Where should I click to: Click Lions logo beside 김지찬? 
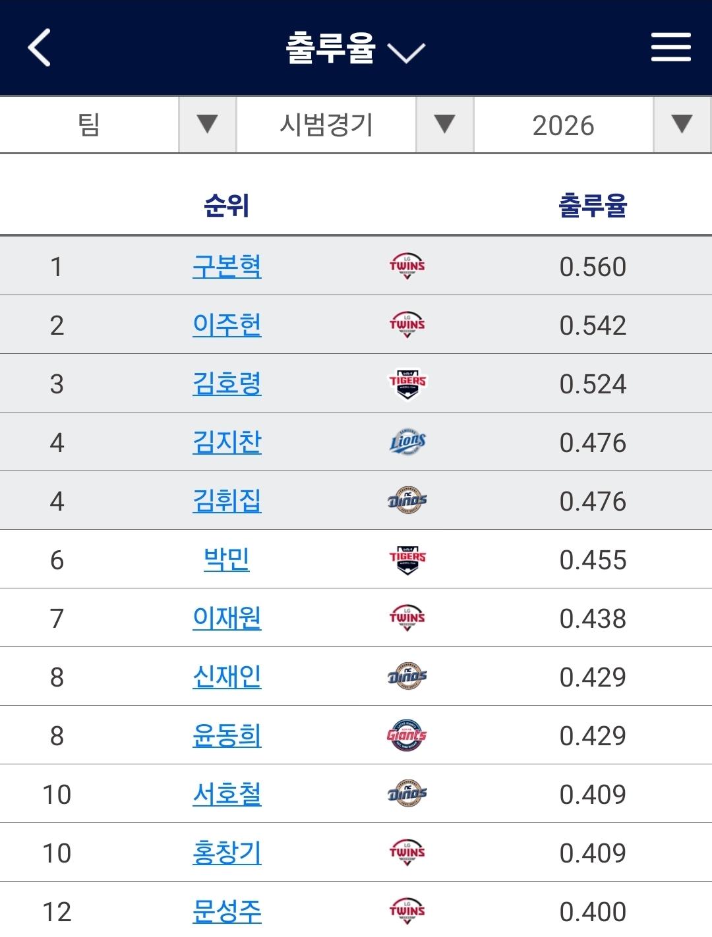407,442
